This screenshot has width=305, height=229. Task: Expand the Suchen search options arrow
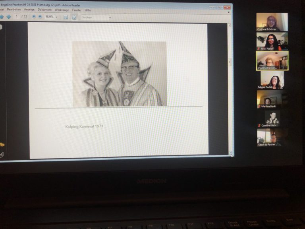pos(110,17)
